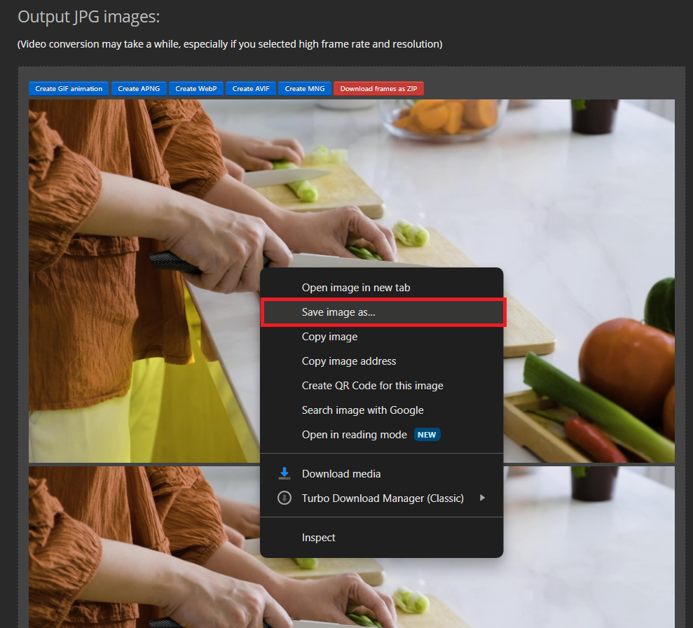Choose Download media from context menu

tap(341, 473)
